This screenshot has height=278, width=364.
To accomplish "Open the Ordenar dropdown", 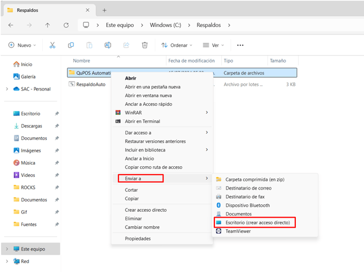I will (177, 45).
